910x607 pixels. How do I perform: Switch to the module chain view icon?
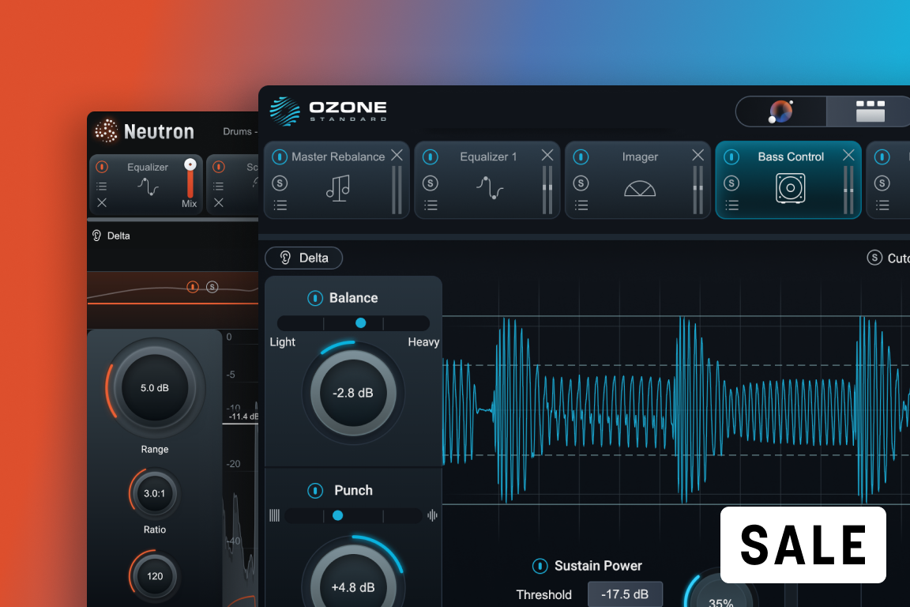coord(870,111)
